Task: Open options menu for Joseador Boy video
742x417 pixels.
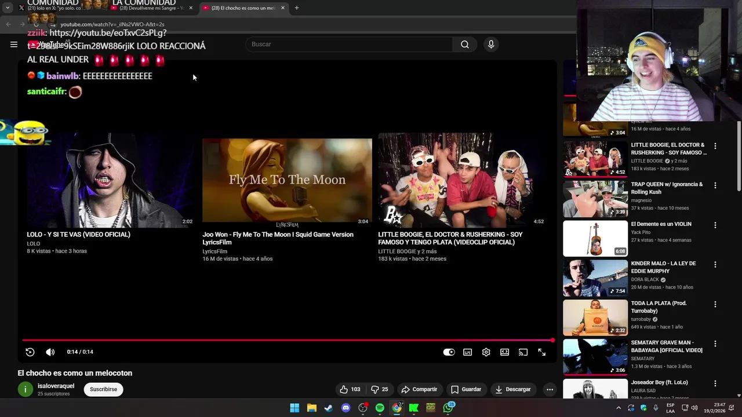Action: [x=715, y=383]
